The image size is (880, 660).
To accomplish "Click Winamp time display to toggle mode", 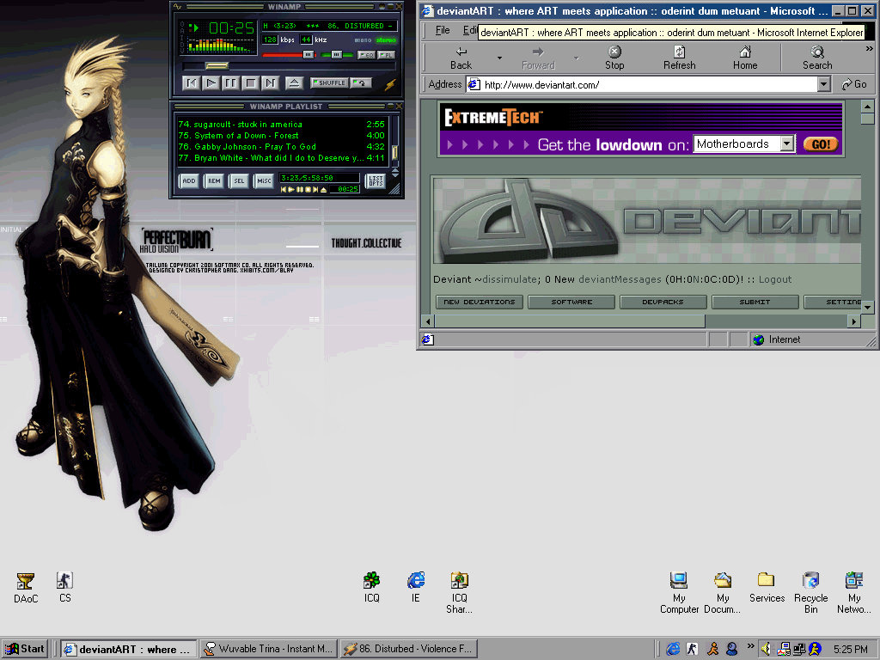I will (231, 27).
